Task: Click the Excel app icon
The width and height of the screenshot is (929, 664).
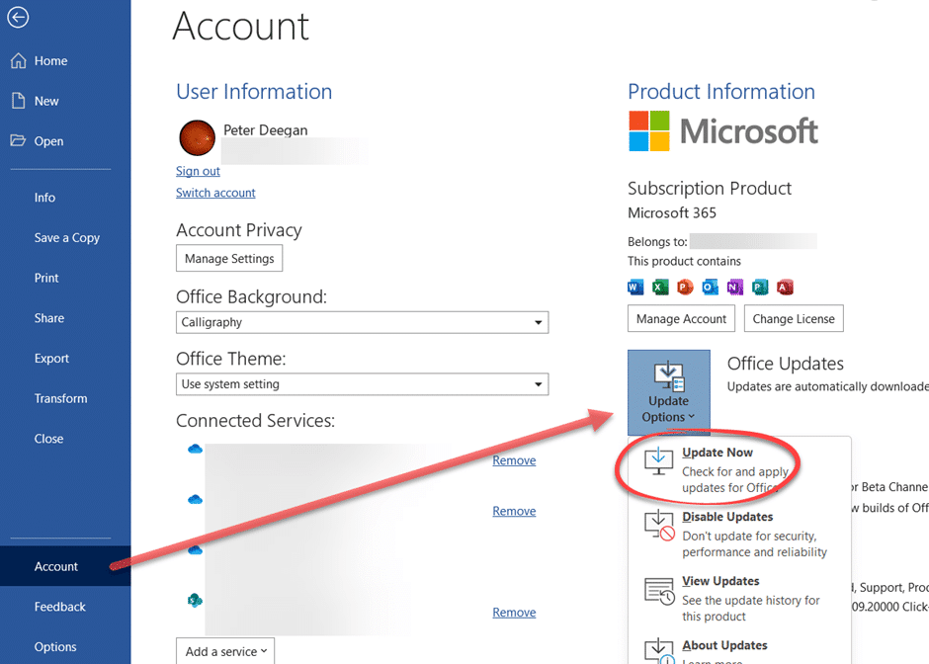Action: (x=660, y=288)
